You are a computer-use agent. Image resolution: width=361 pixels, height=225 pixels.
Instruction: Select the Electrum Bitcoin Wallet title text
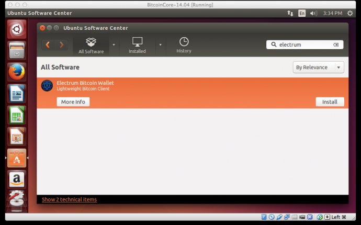pyautogui.click(x=85, y=83)
